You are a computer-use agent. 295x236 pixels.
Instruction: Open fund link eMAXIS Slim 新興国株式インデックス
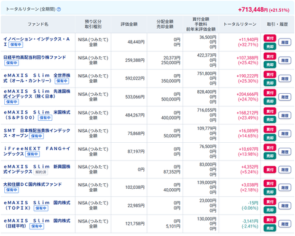click(37, 169)
